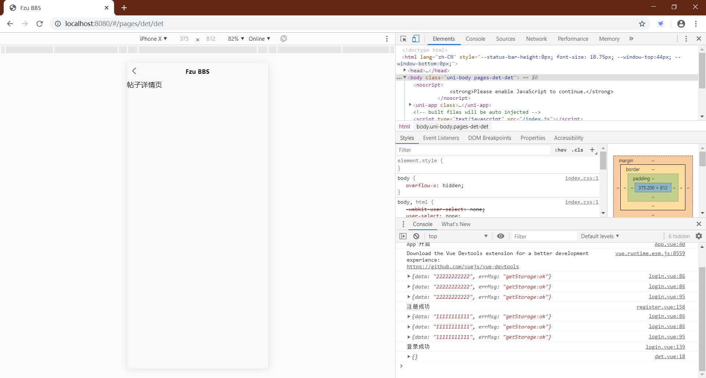Reload the page
Screen dimensions: 706x378
[x=40, y=23]
